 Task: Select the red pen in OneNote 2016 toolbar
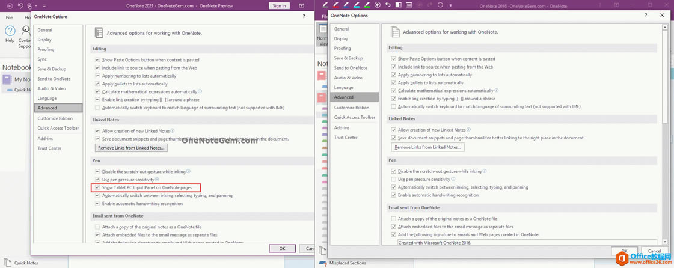click(335, 5)
